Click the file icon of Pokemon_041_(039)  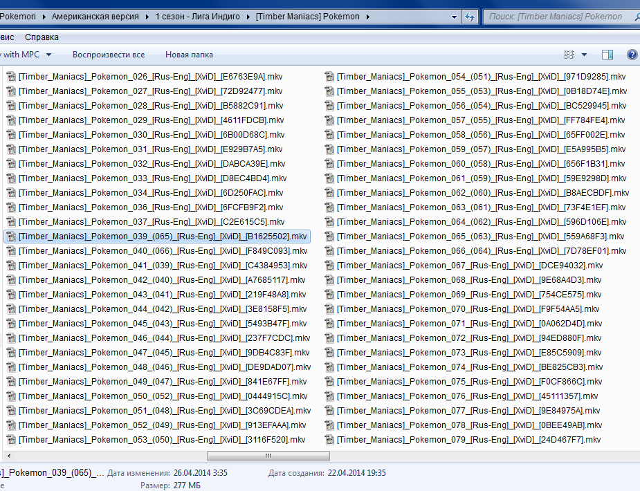tap(12, 266)
